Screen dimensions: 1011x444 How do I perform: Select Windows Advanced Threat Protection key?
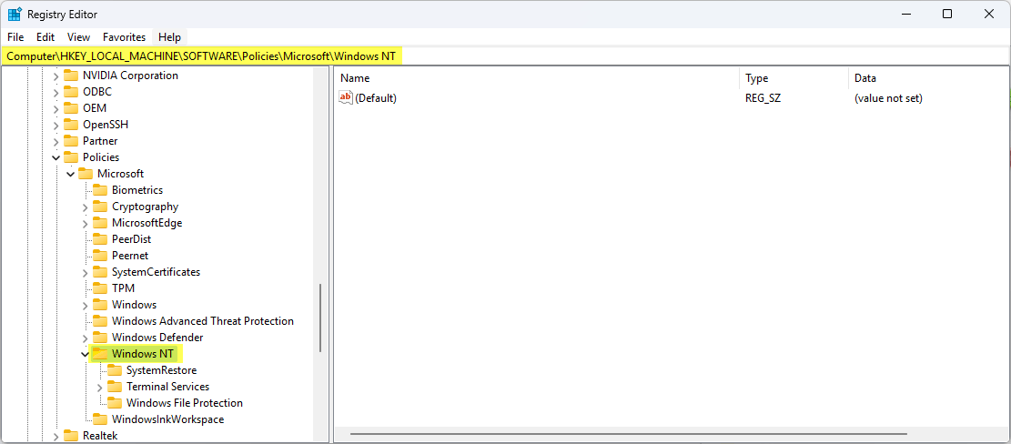[202, 321]
